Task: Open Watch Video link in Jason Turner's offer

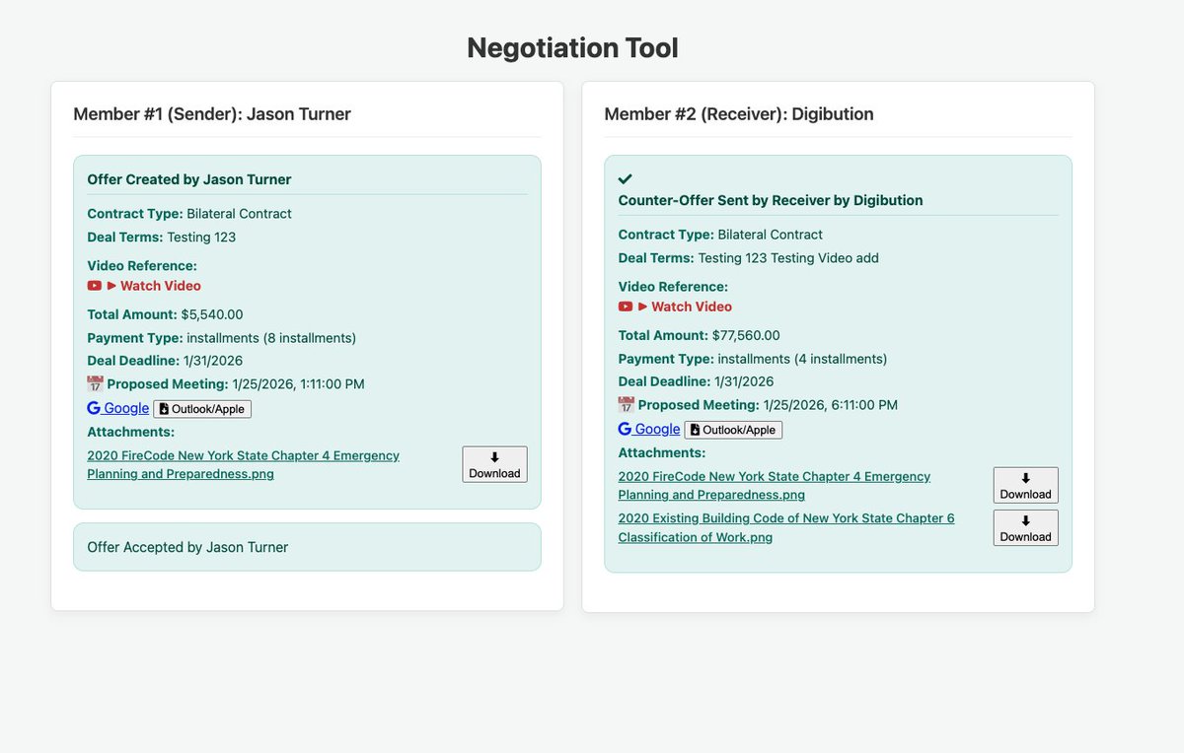Action: [x=154, y=286]
